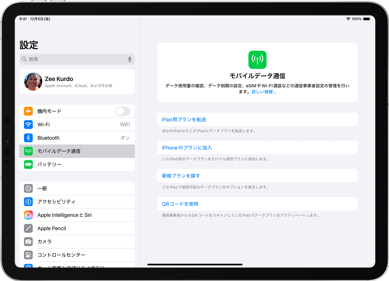This screenshot has height=281, width=389.
Task: Tap the 100% battery percentage text
Action: pos(356,19)
